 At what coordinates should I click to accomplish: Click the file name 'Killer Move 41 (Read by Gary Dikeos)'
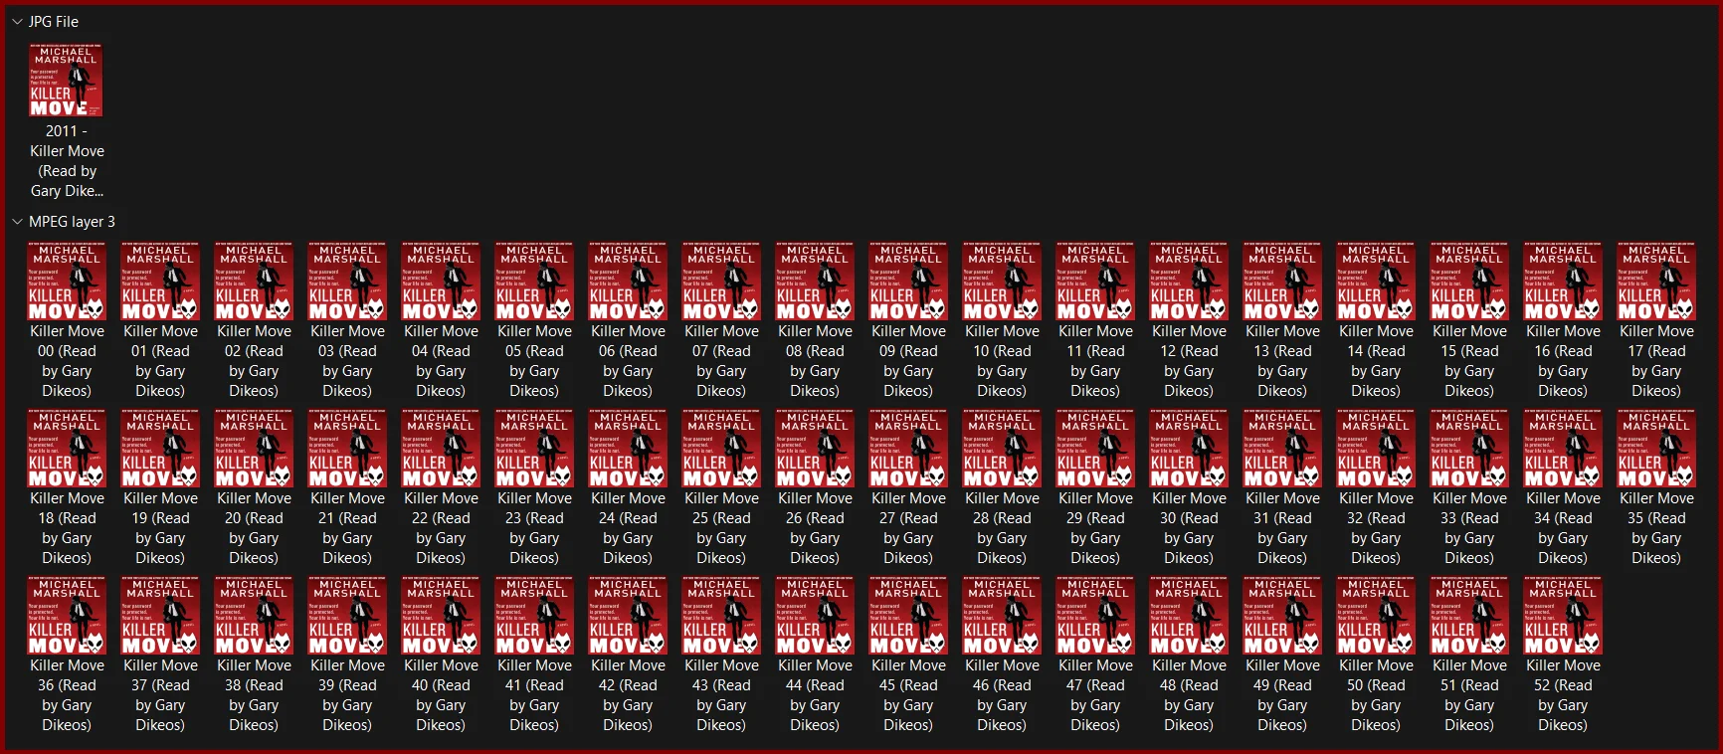point(534,695)
